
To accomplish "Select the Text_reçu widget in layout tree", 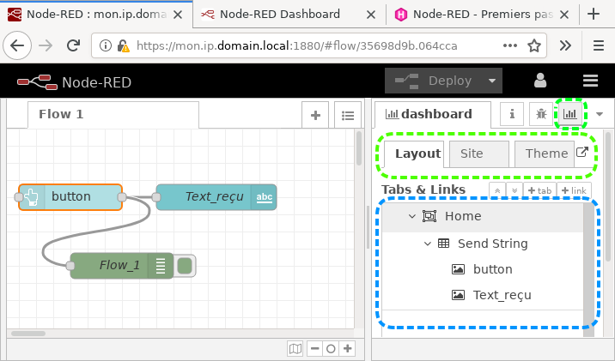I will point(483,295).
